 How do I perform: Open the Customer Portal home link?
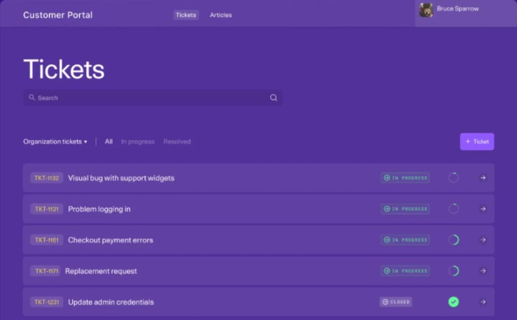pos(58,15)
